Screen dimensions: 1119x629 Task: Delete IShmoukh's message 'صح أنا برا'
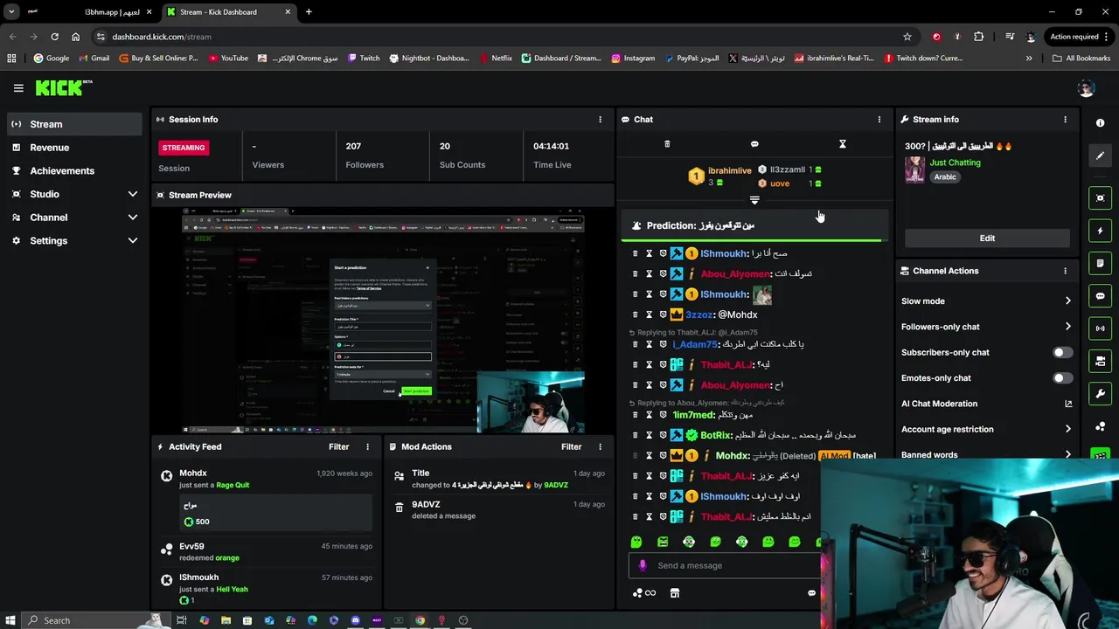tap(635, 253)
